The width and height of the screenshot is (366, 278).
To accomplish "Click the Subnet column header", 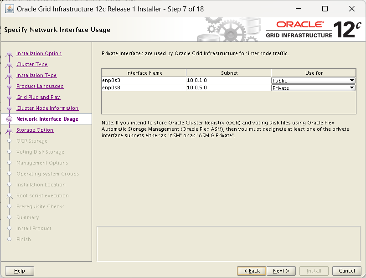I will pyautogui.click(x=229, y=73).
